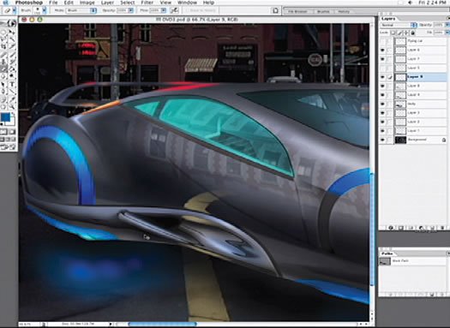The height and width of the screenshot is (328, 450).
Task: Select the Lasso tool
Action: click(x=3, y=39)
